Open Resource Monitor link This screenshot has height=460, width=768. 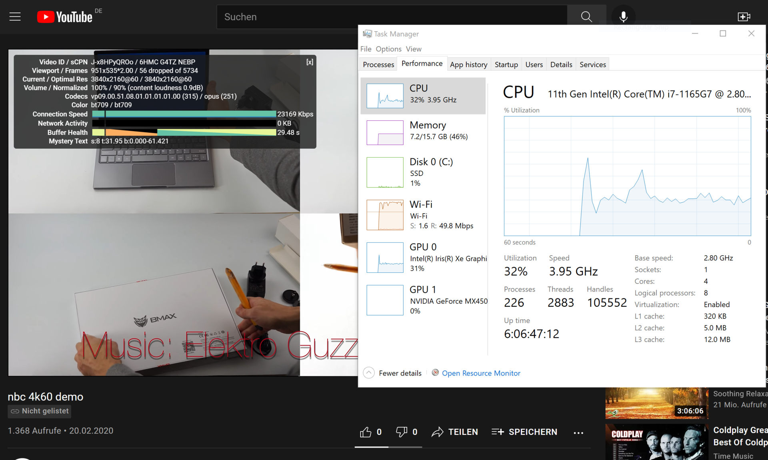click(481, 373)
